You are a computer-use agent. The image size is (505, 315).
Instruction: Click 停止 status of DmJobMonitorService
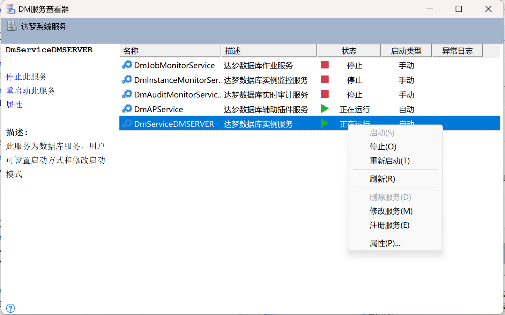click(x=355, y=65)
